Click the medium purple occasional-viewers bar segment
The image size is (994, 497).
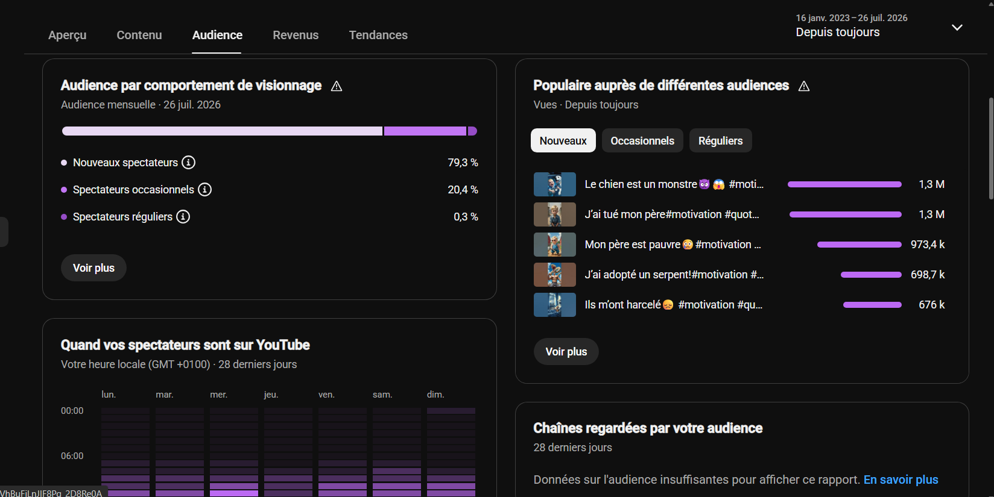point(425,131)
